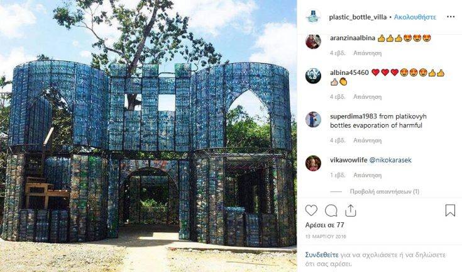Viewport: 462px width, 272px height.
Task: Click the Συνδεθείτε login link
Action: coord(322,254)
